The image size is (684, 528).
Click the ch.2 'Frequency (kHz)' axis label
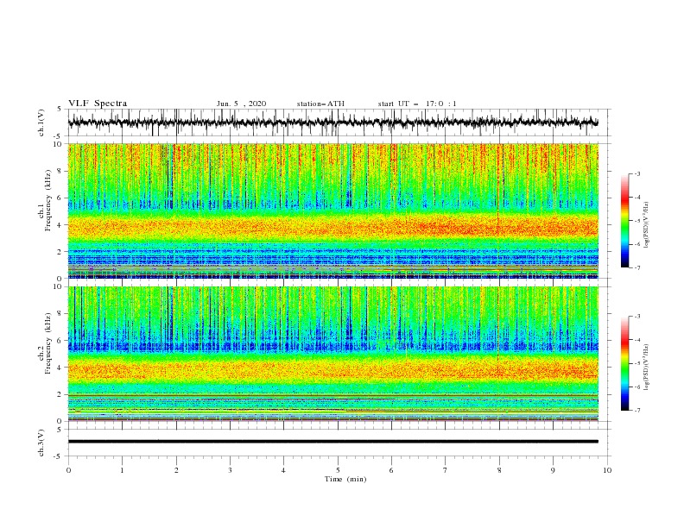click(x=47, y=343)
